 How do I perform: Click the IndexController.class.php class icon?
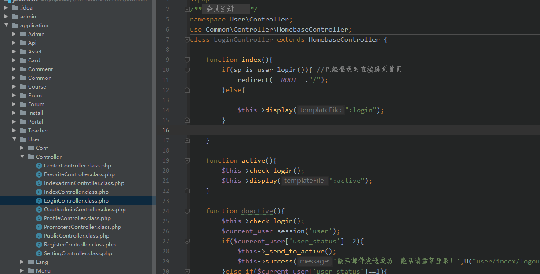pyautogui.click(x=39, y=192)
